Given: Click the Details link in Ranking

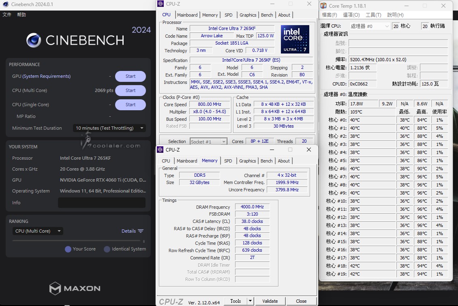Looking at the screenshot, I should point(128,231).
